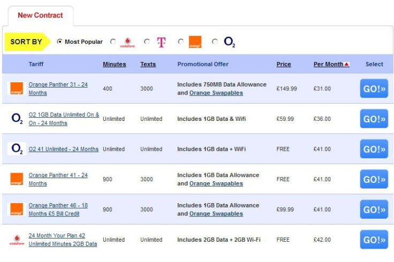Click the Tariff column header
Screen dimensions: 394x262
coord(36,64)
